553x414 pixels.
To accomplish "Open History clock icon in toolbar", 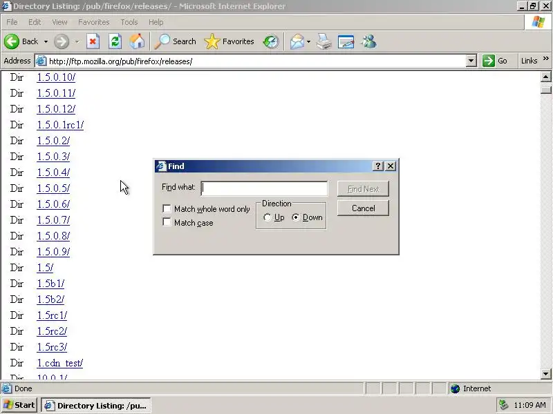I will pos(270,41).
